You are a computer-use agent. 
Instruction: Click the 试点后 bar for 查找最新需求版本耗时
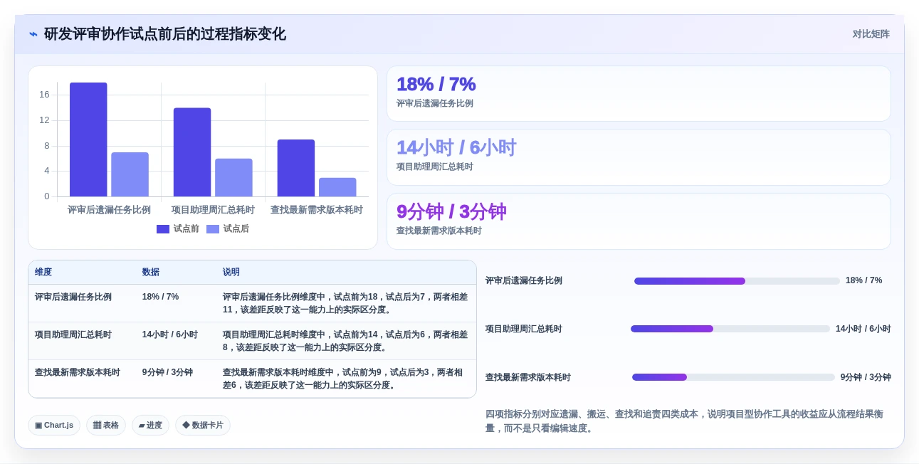coord(337,187)
